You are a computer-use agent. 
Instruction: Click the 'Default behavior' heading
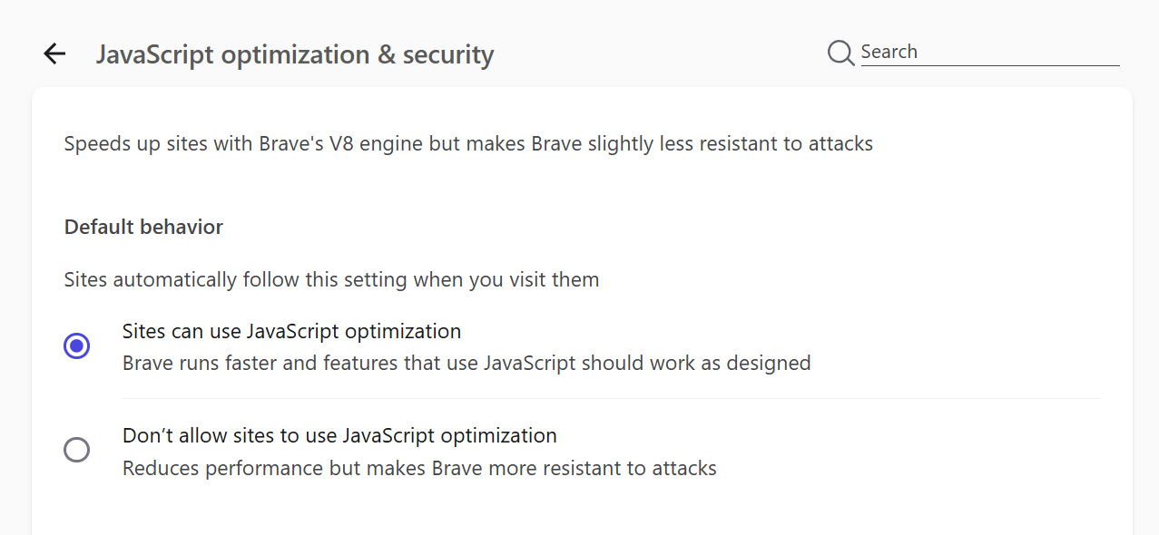coord(143,227)
